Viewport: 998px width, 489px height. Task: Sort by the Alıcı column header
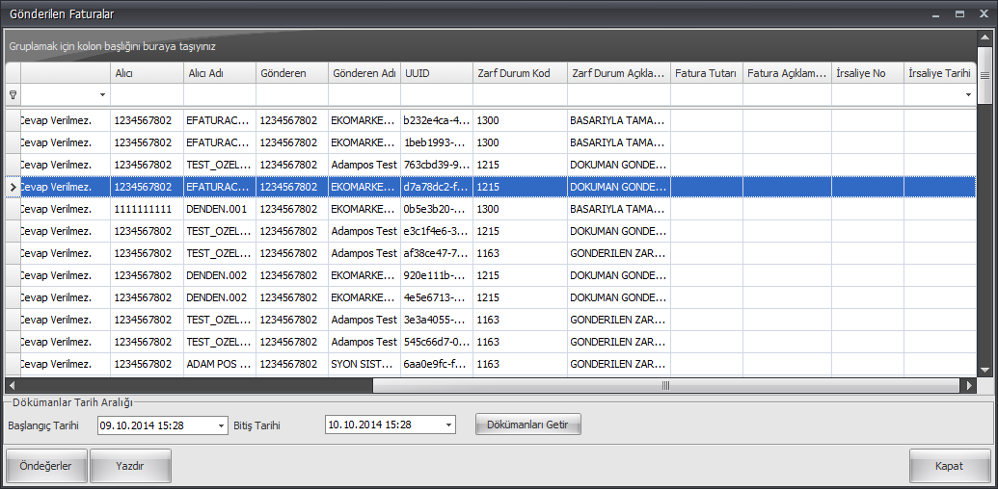[x=147, y=73]
